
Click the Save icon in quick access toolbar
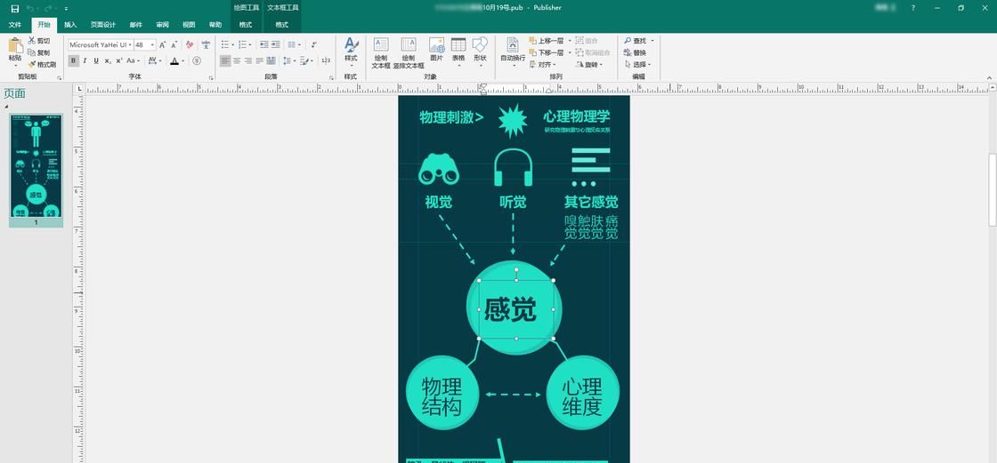tap(14, 8)
